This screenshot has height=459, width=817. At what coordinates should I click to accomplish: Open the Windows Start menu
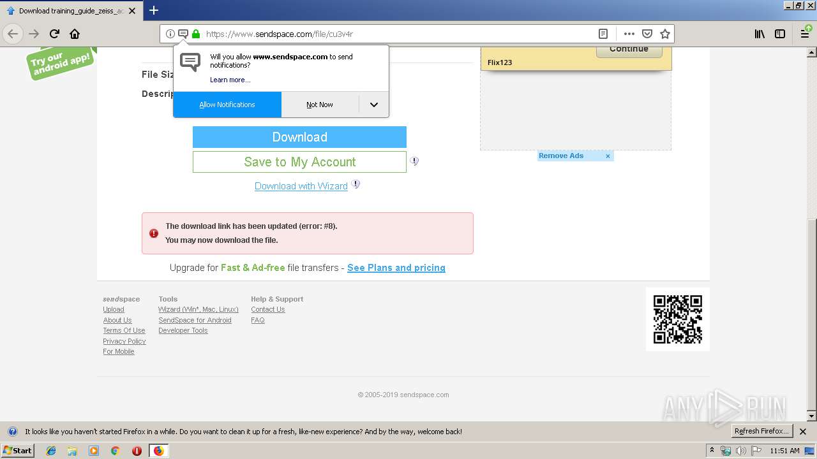[18, 451]
